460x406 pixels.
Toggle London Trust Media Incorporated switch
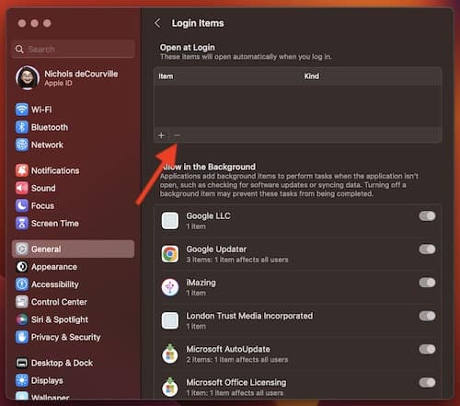click(427, 316)
